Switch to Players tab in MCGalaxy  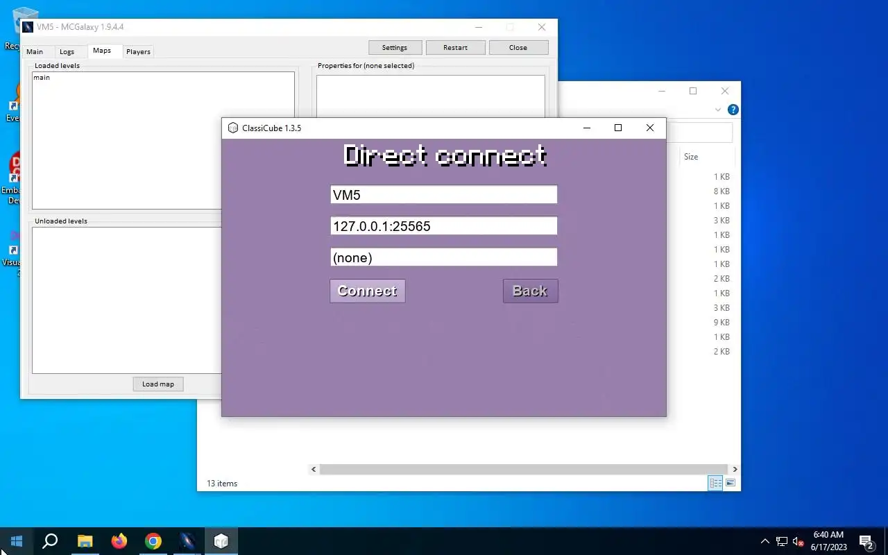pos(138,51)
